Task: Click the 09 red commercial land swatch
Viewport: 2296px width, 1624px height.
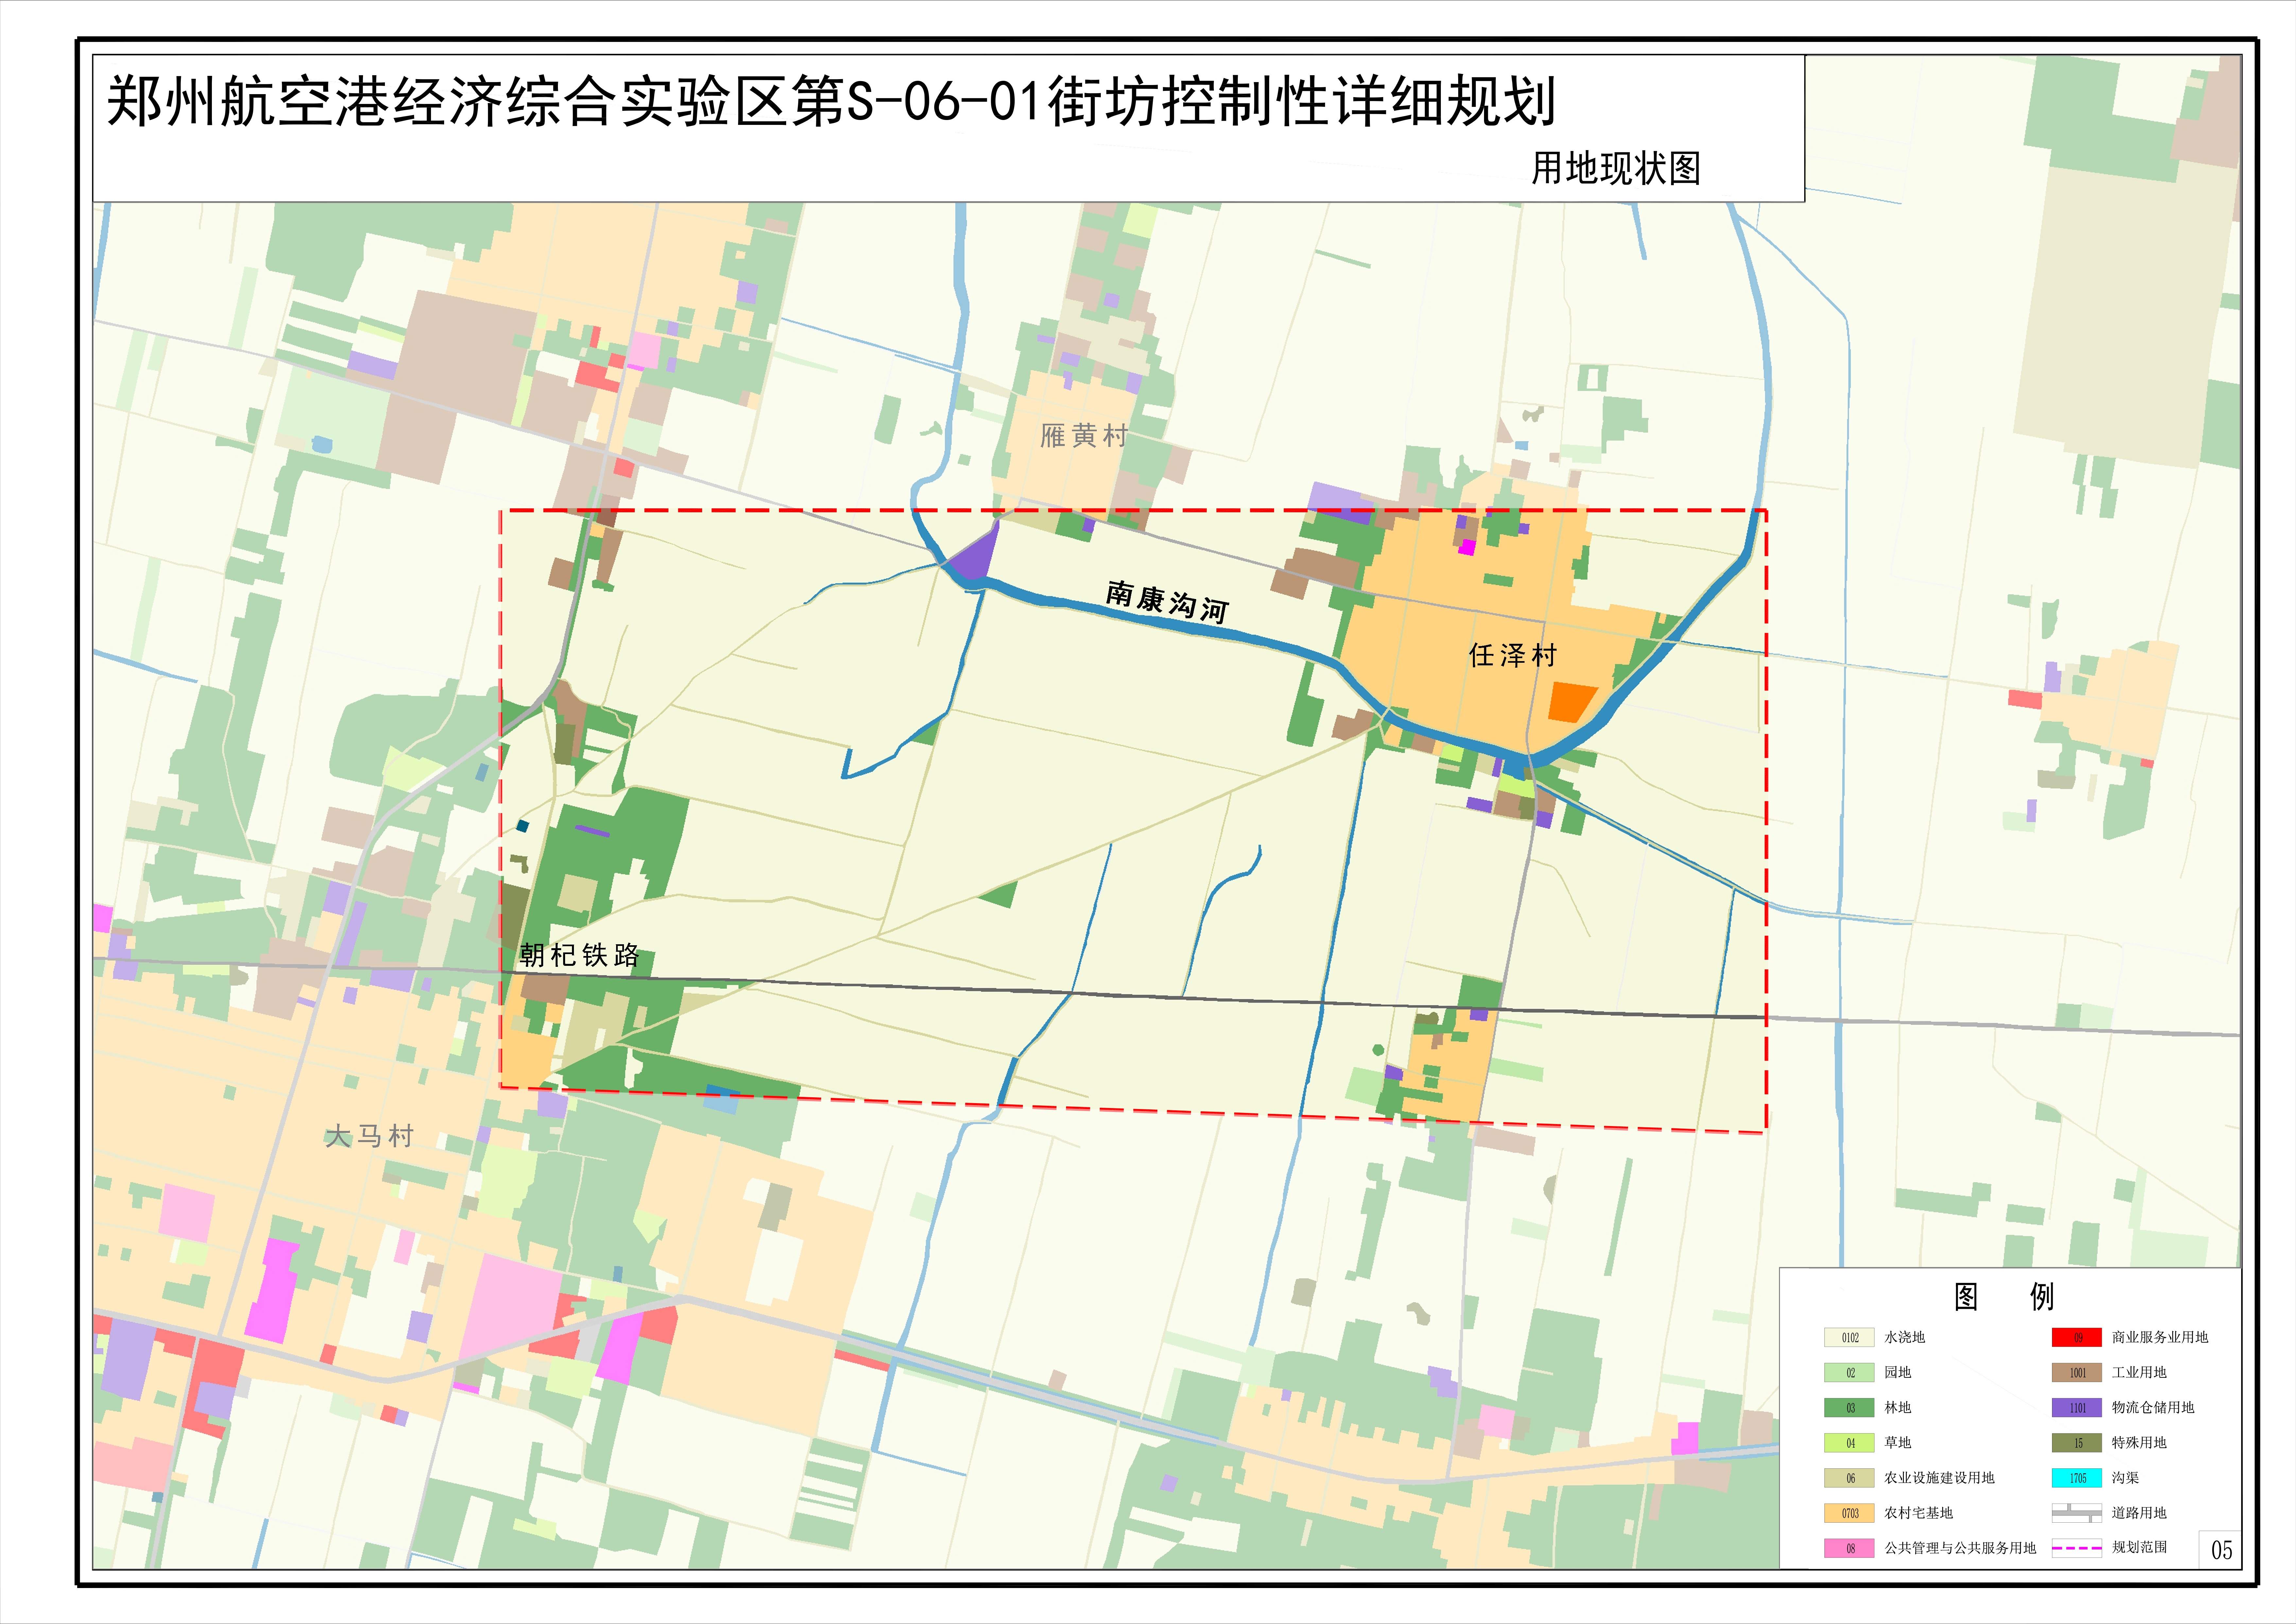Action: [2077, 1337]
